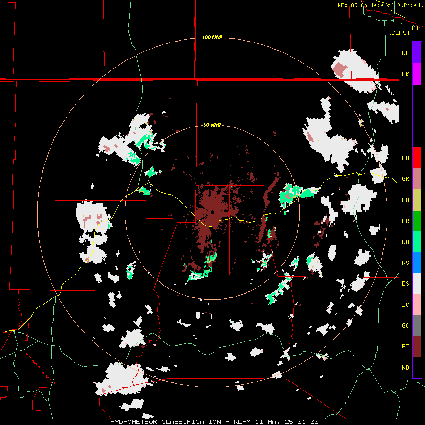This screenshot has height=425, width=425.
Task: Click the UK legend label
Action: tap(405, 74)
